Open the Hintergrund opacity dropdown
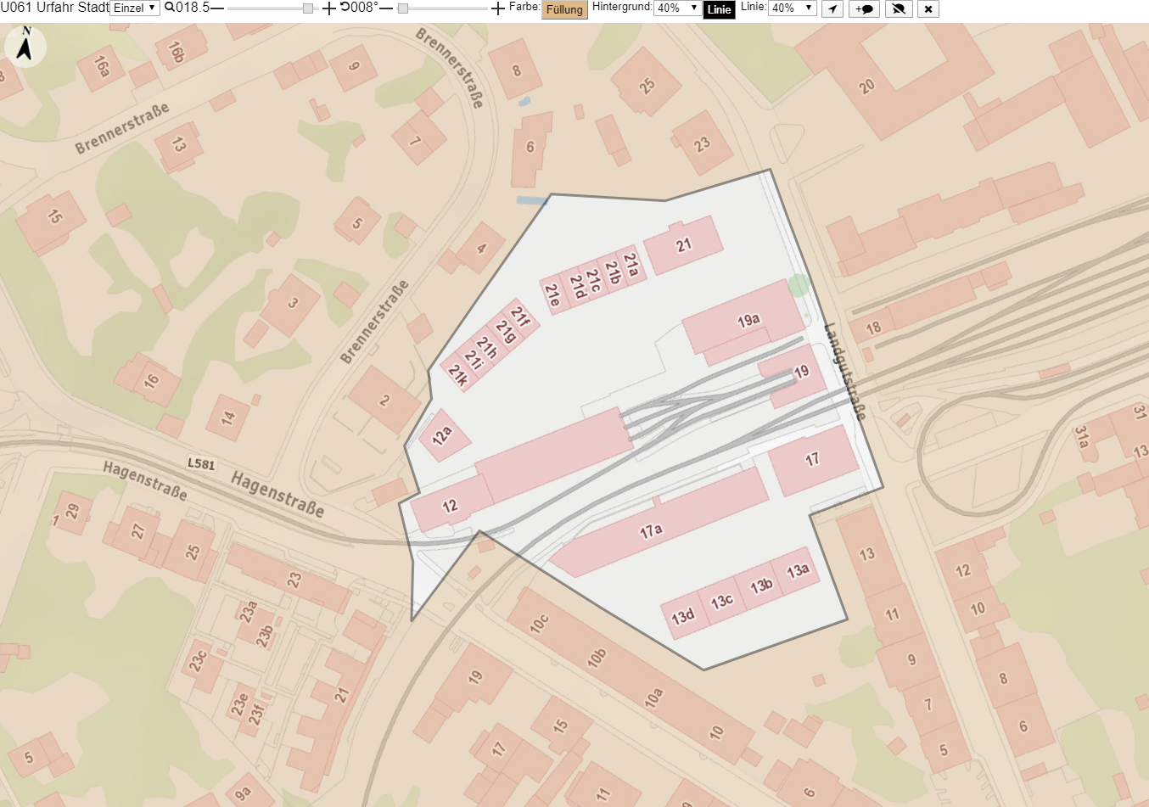This screenshot has width=1149, height=807. (x=677, y=8)
